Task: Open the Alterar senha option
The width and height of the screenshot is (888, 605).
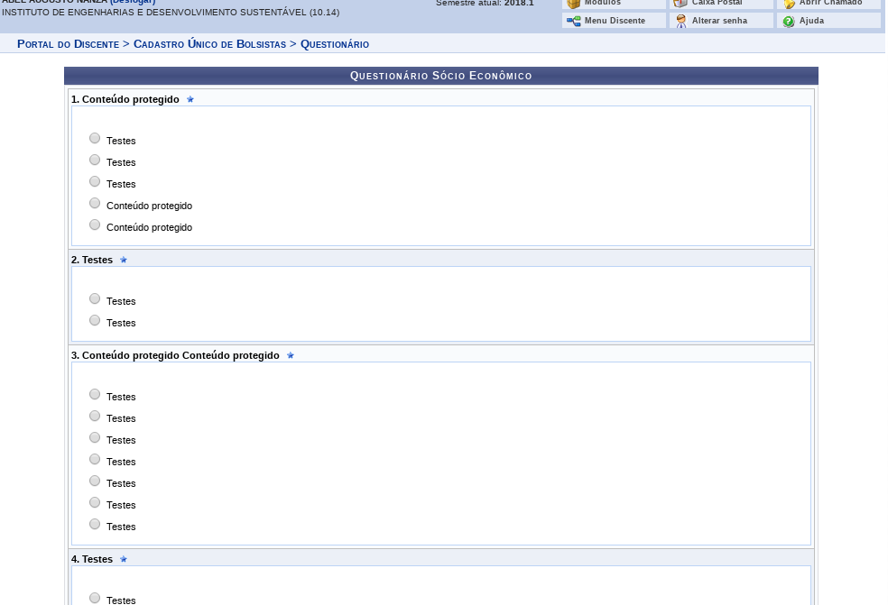Action: pyautogui.click(x=719, y=21)
